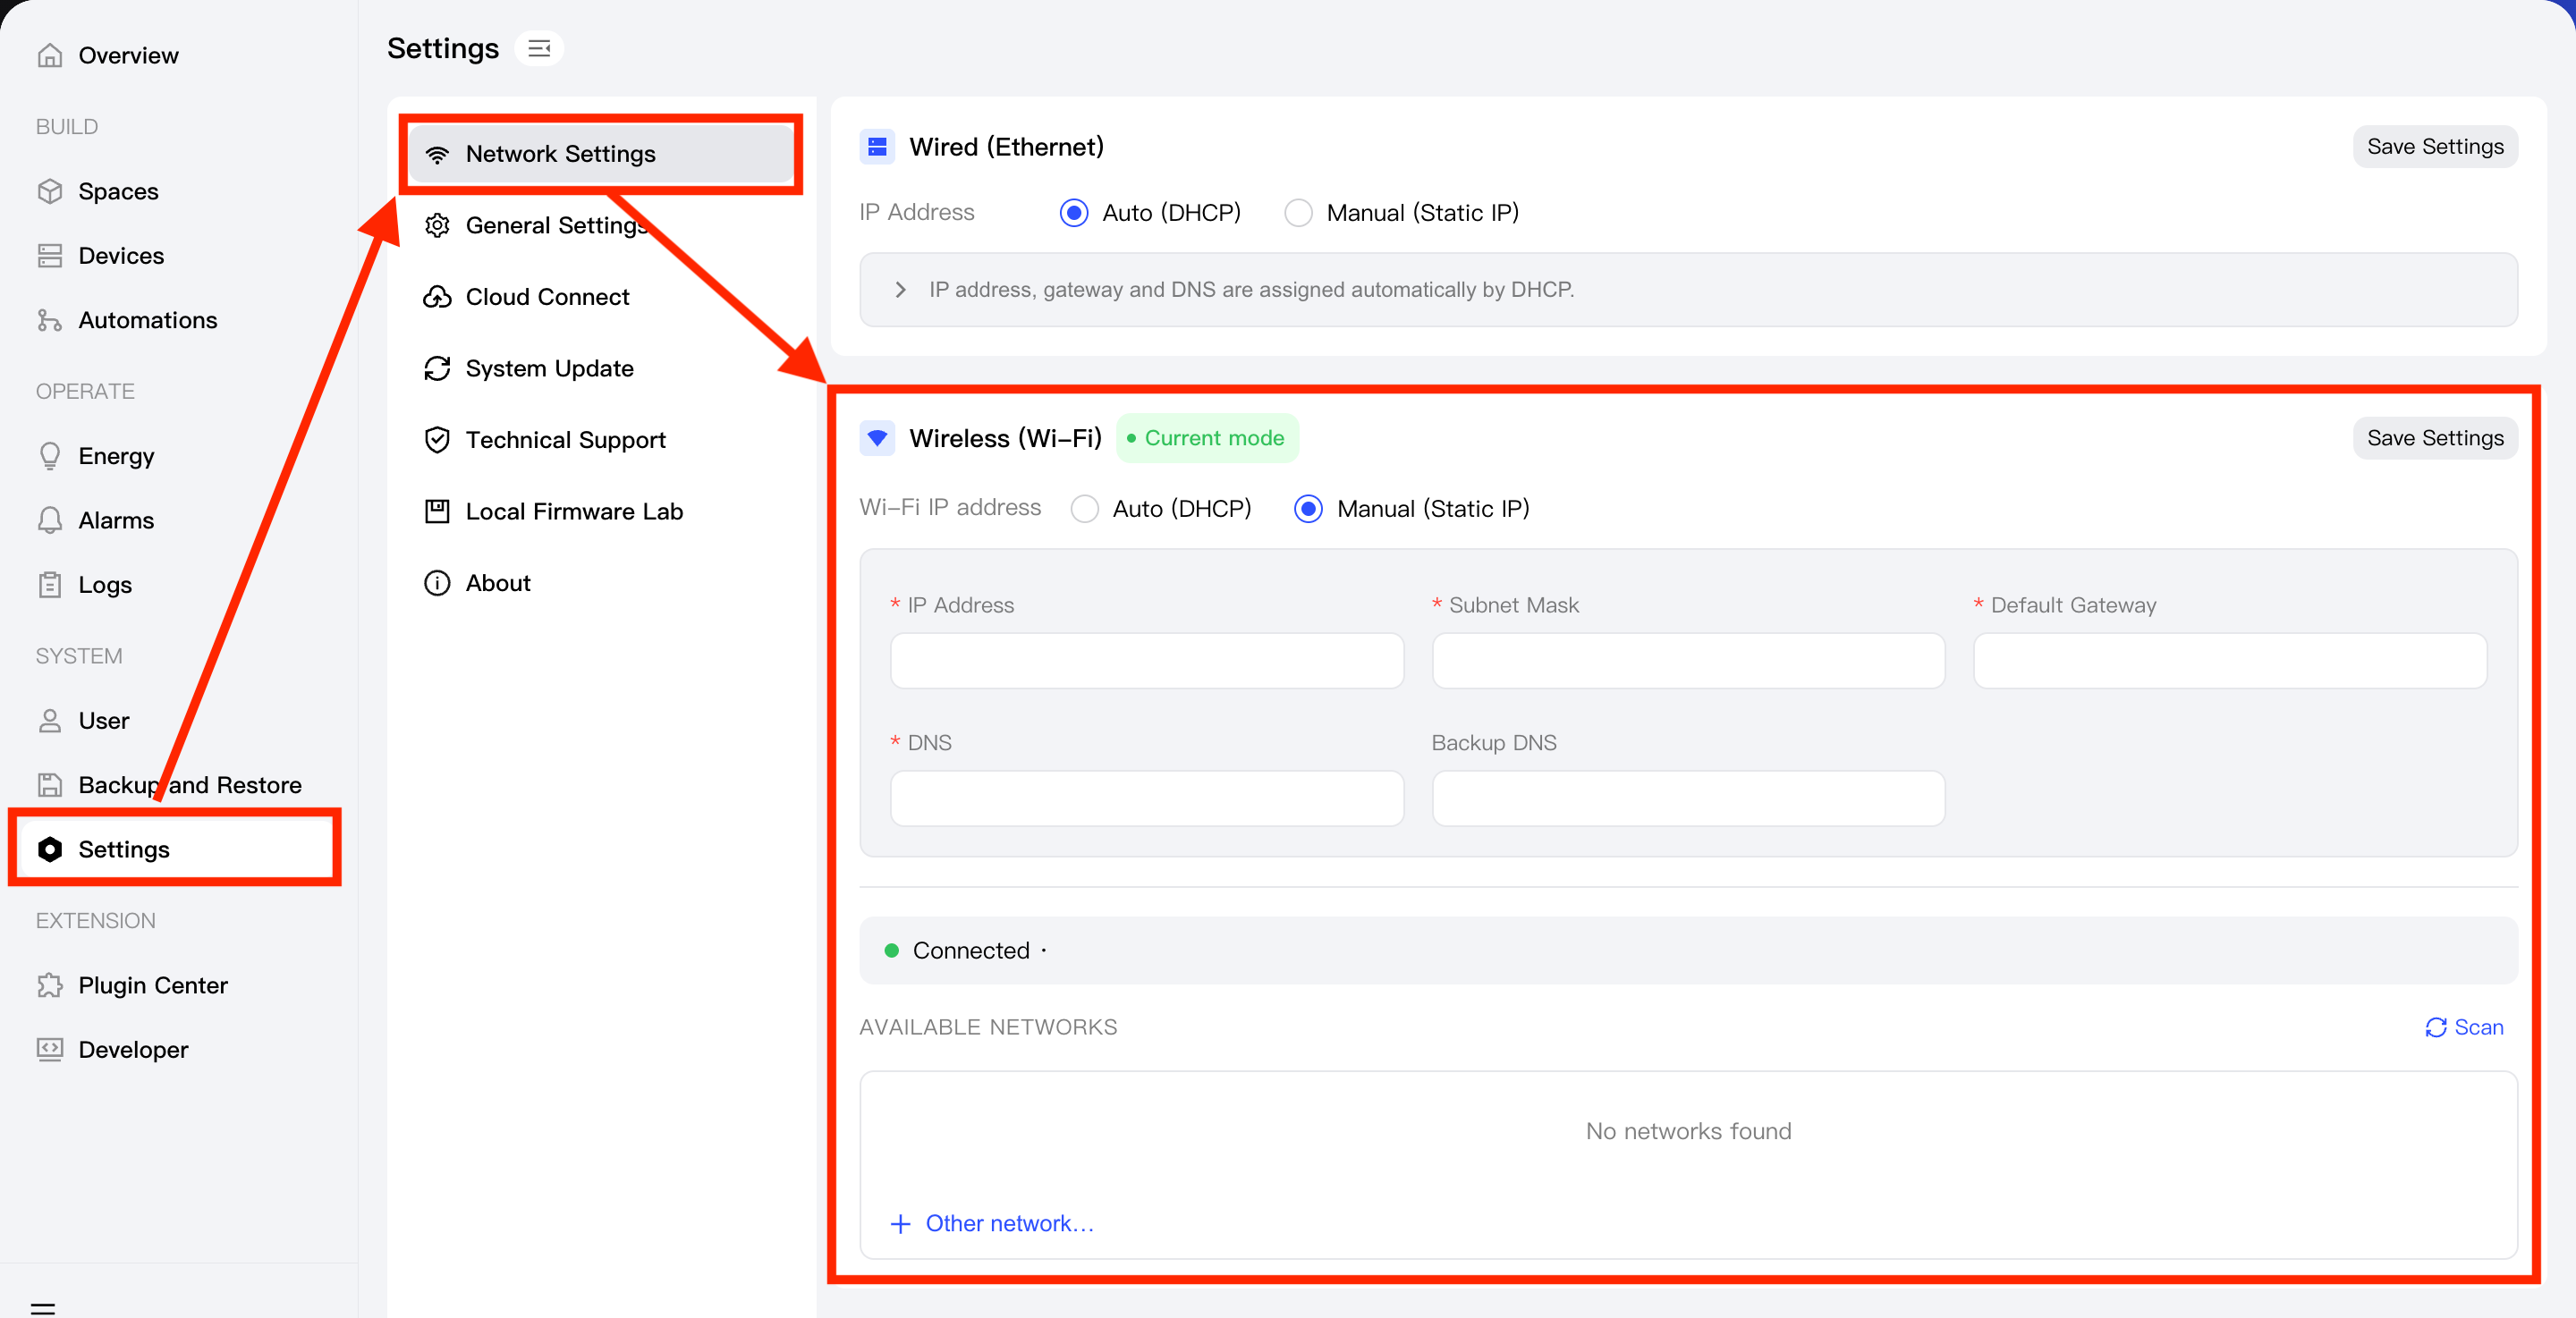The height and width of the screenshot is (1318, 2576).
Task: Click the Energy lightbulb icon
Action: [50, 456]
